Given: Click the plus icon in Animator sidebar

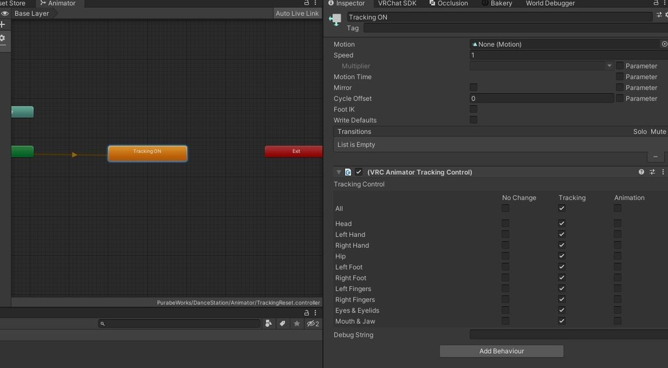Looking at the screenshot, I should 3,24.
